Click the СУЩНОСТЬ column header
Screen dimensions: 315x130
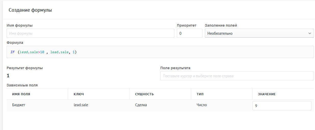point(144,94)
